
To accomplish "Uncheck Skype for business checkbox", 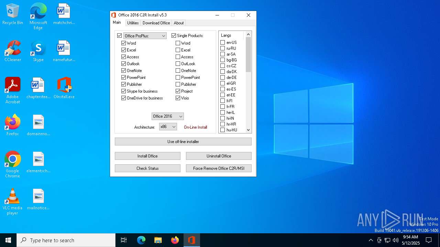I will coord(124,91).
